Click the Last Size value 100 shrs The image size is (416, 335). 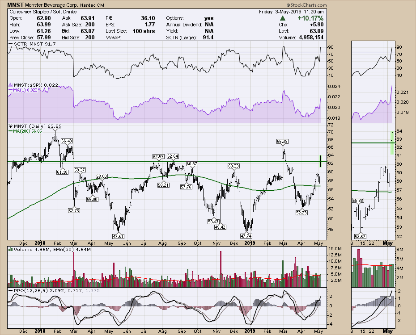pyautogui.click(x=144, y=31)
